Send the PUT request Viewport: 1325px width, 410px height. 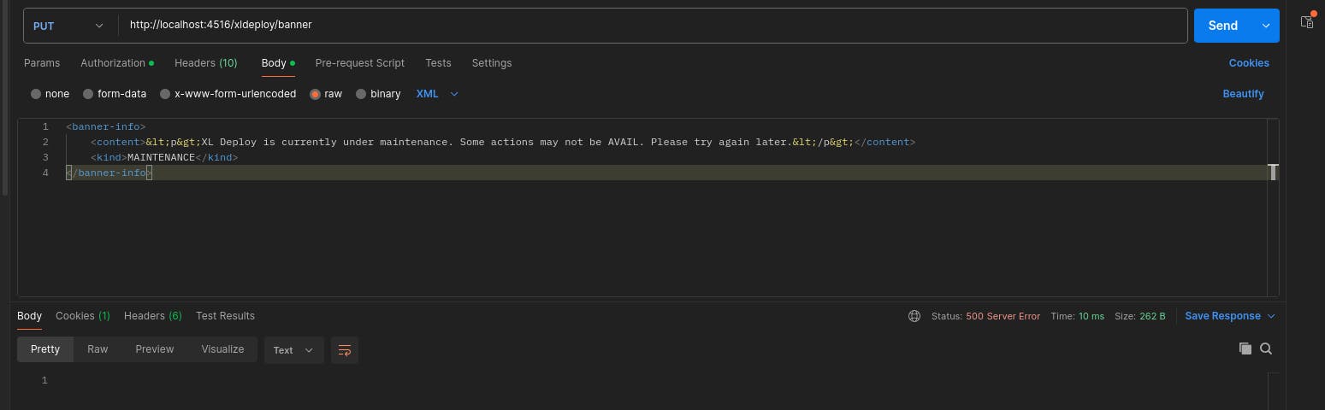[x=1222, y=26]
